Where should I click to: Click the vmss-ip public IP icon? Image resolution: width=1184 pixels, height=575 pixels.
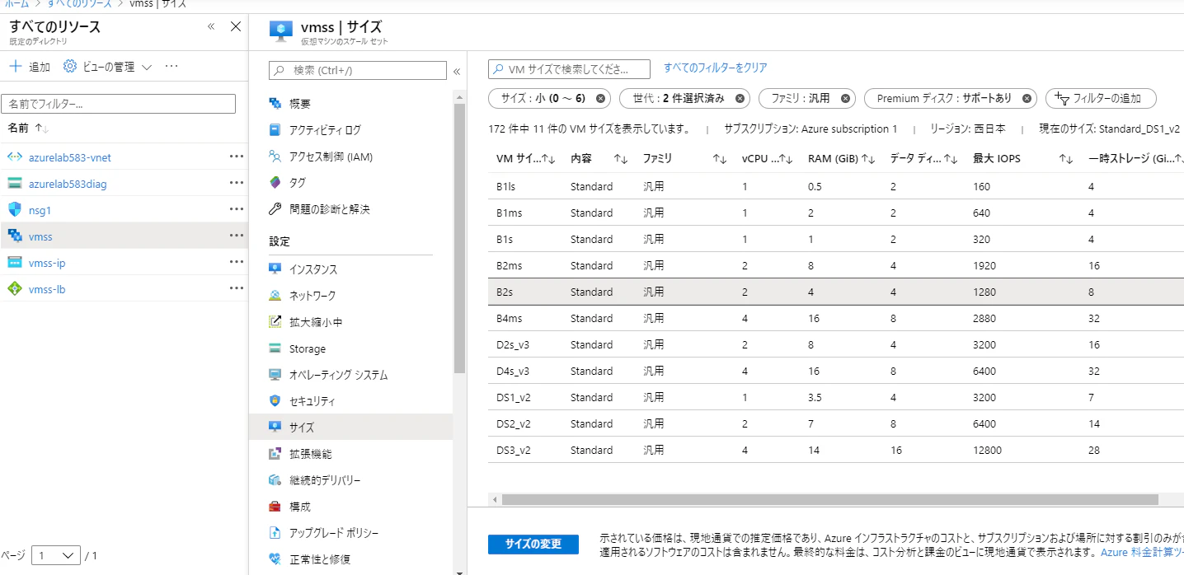(14, 263)
